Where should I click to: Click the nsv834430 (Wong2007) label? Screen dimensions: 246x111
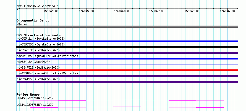33,62
